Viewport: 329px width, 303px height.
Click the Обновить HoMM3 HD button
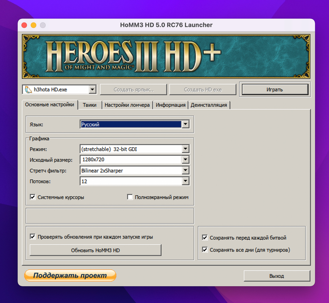click(95, 250)
